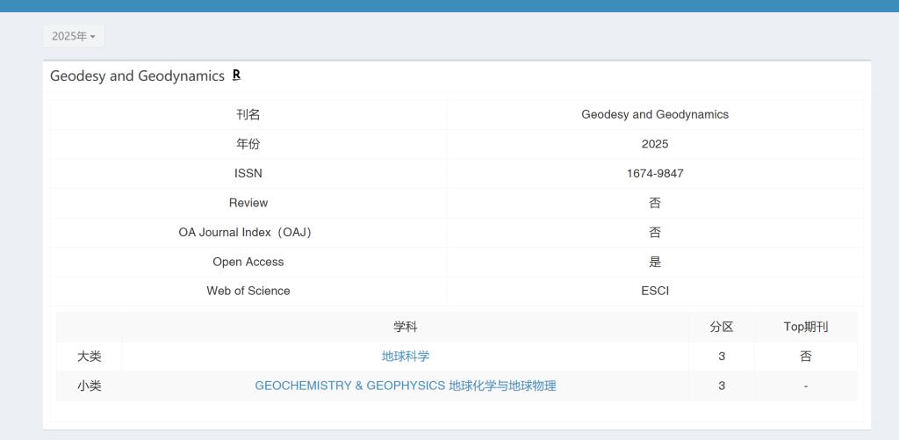This screenshot has width=899, height=440.
Task: Select the Open Access value 是
Action: point(655,262)
